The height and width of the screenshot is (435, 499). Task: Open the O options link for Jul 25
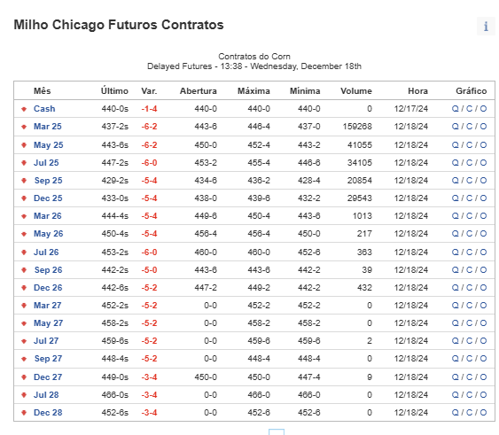click(483, 163)
